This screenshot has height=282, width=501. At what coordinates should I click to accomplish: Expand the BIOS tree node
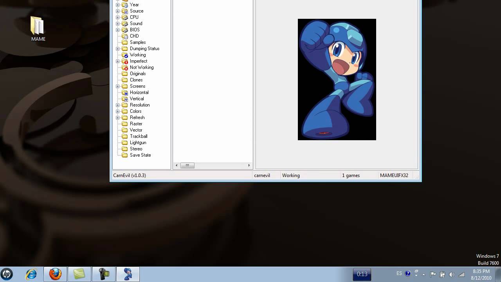coord(117,30)
